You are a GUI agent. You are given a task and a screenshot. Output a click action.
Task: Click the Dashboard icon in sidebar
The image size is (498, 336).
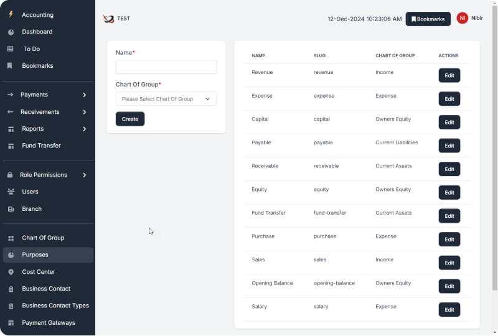[x=11, y=32]
